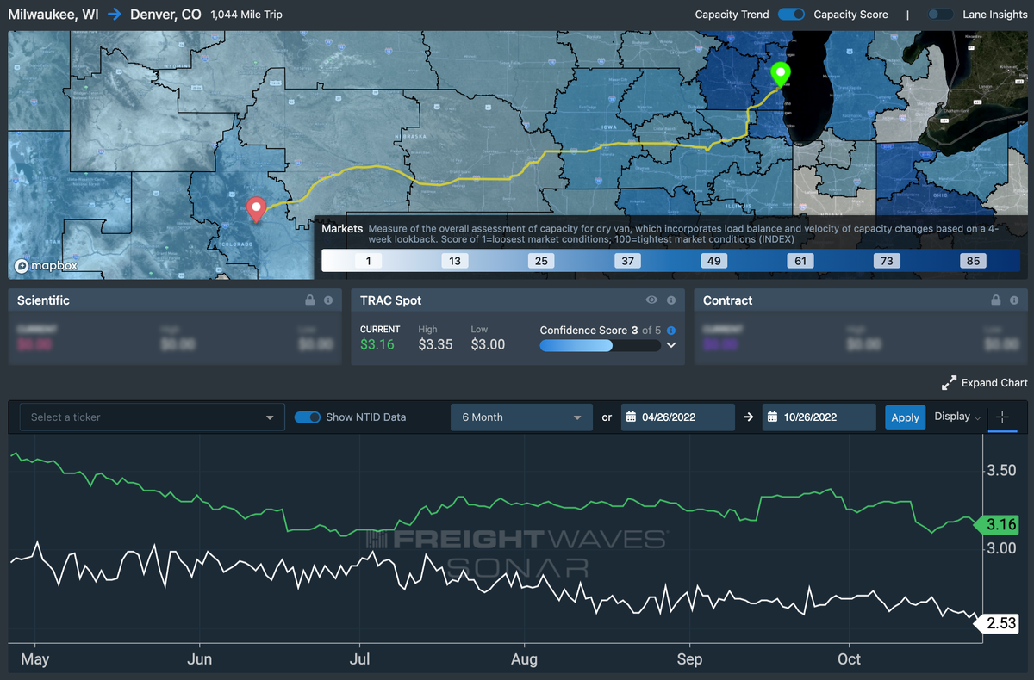Click the "Oct" label on chart axis

point(850,659)
